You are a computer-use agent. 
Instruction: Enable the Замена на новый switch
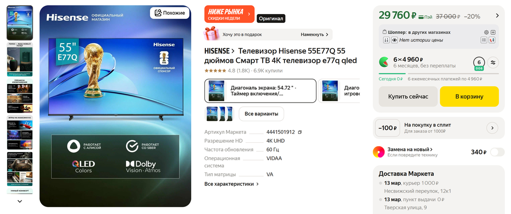point(497,152)
